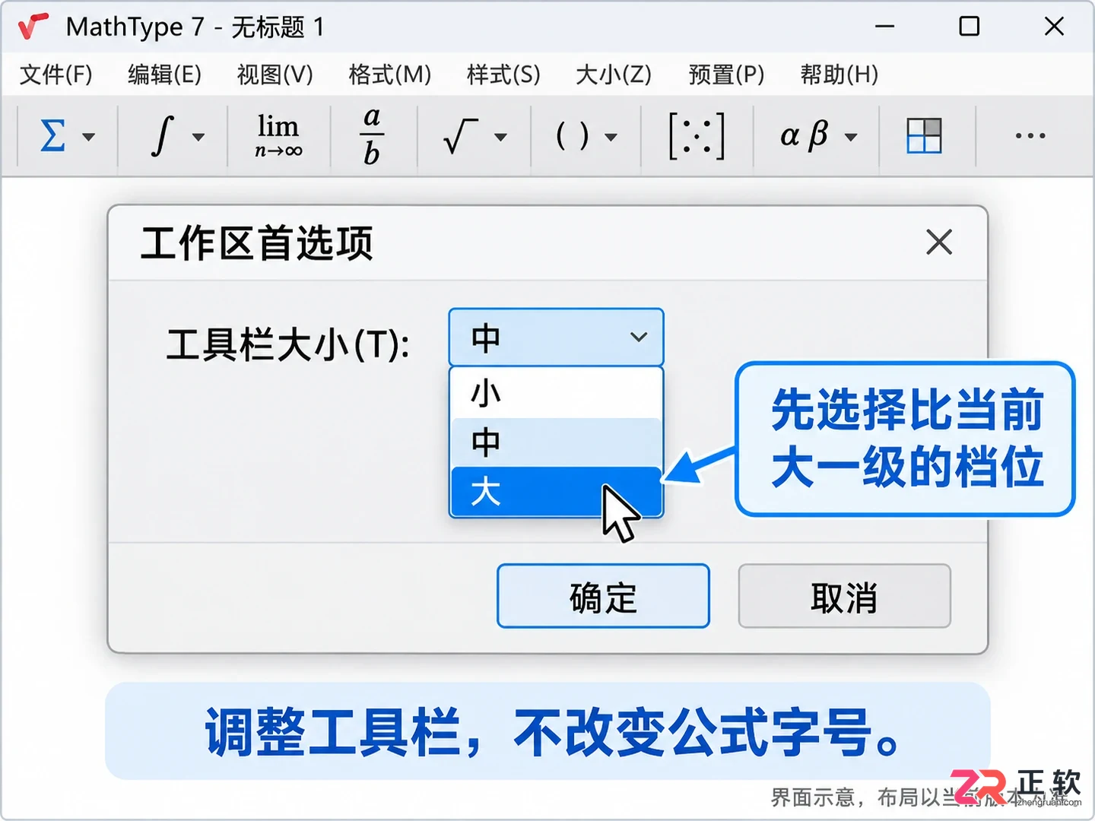The height and width of the screenshot is (821, 1095).
Task: Open the 大小(Z) menu
Action: 614,74
